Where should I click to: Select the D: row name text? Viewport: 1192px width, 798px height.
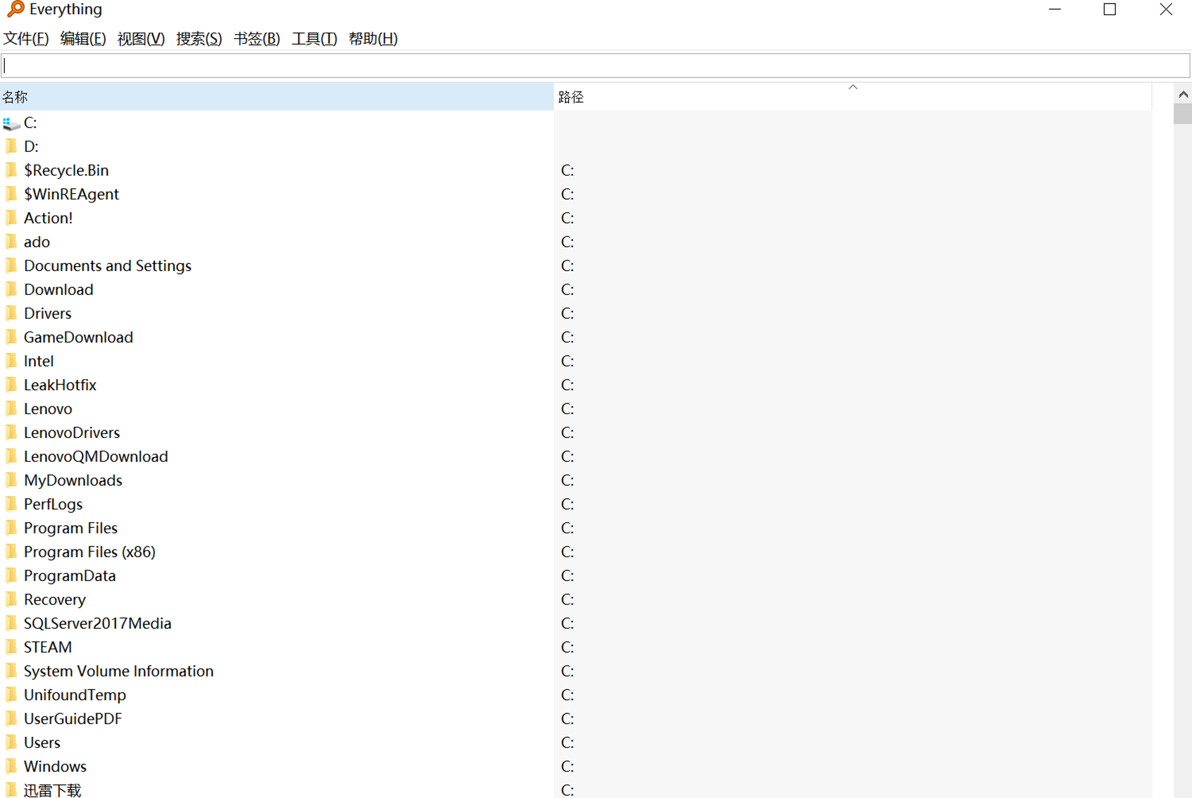(x=31, y=147)
